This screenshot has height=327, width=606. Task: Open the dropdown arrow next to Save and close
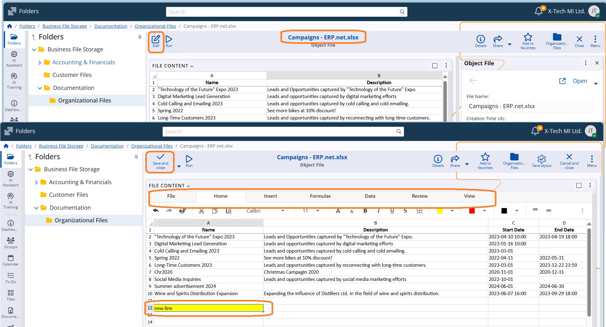tap(179, 166)
